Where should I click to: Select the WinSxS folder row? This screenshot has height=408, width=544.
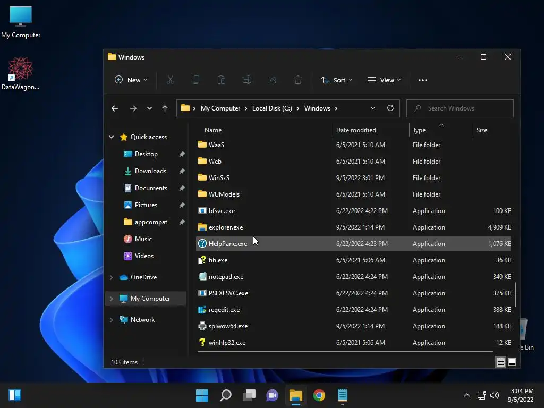(353, 177)
